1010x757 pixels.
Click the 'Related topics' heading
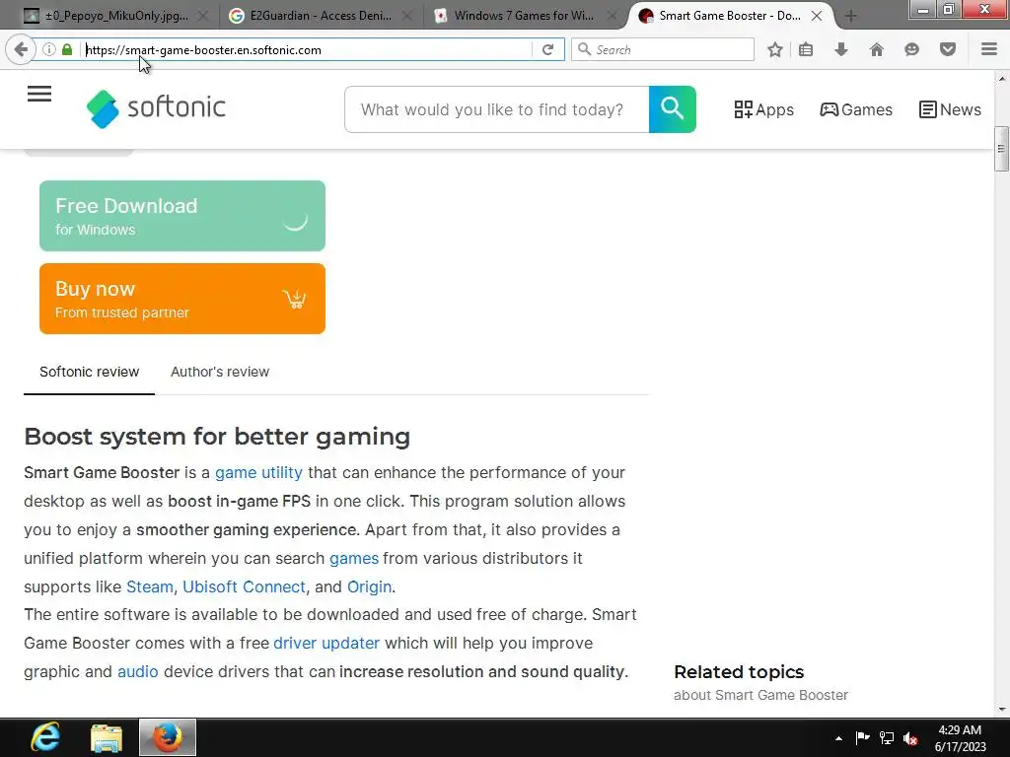(x=739, y=672)
